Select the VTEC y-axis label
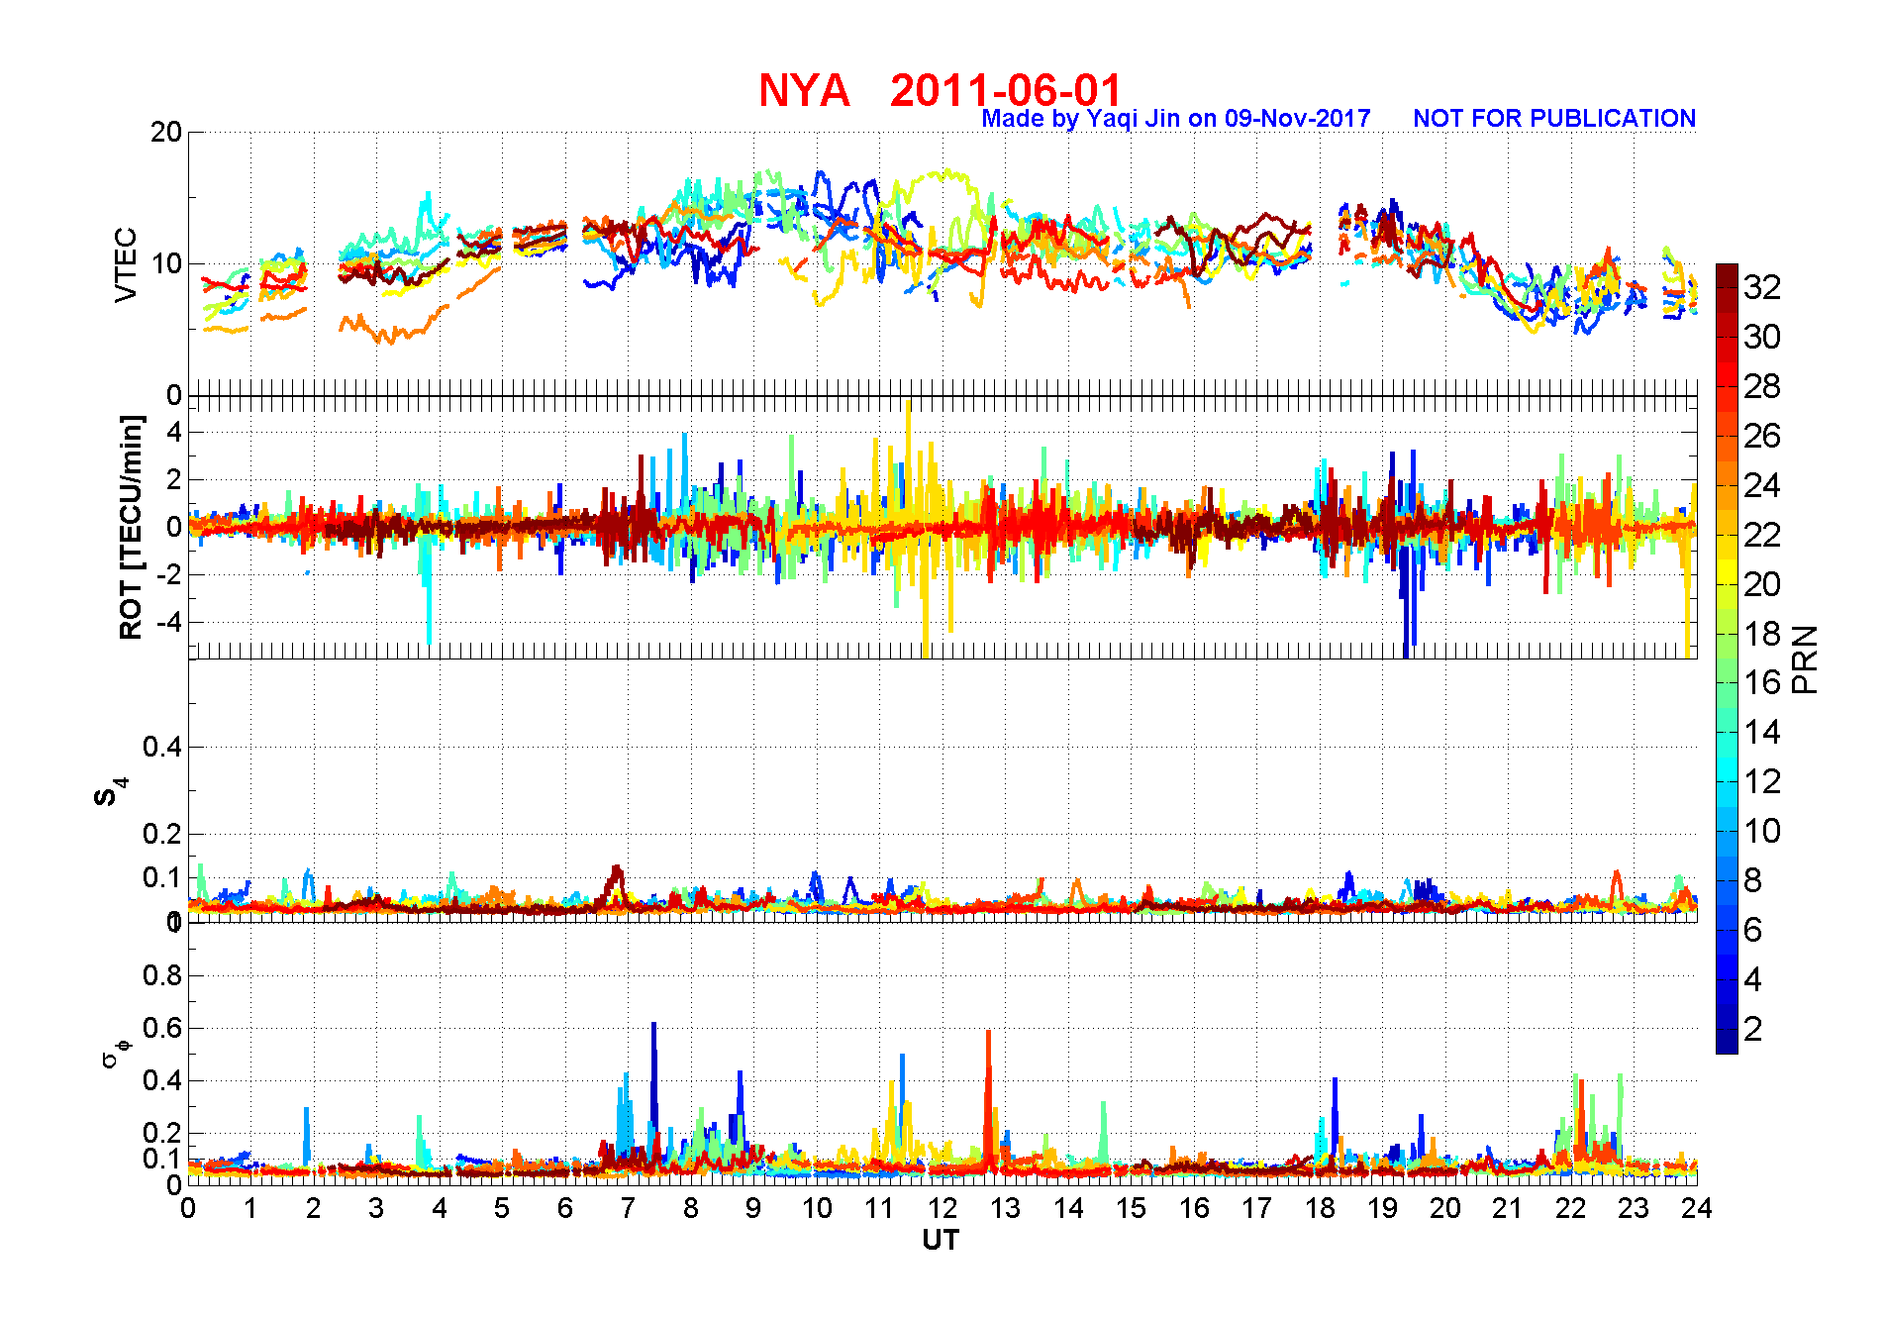The height and width of the screenshot is (1317, 1885). point(126,264)
